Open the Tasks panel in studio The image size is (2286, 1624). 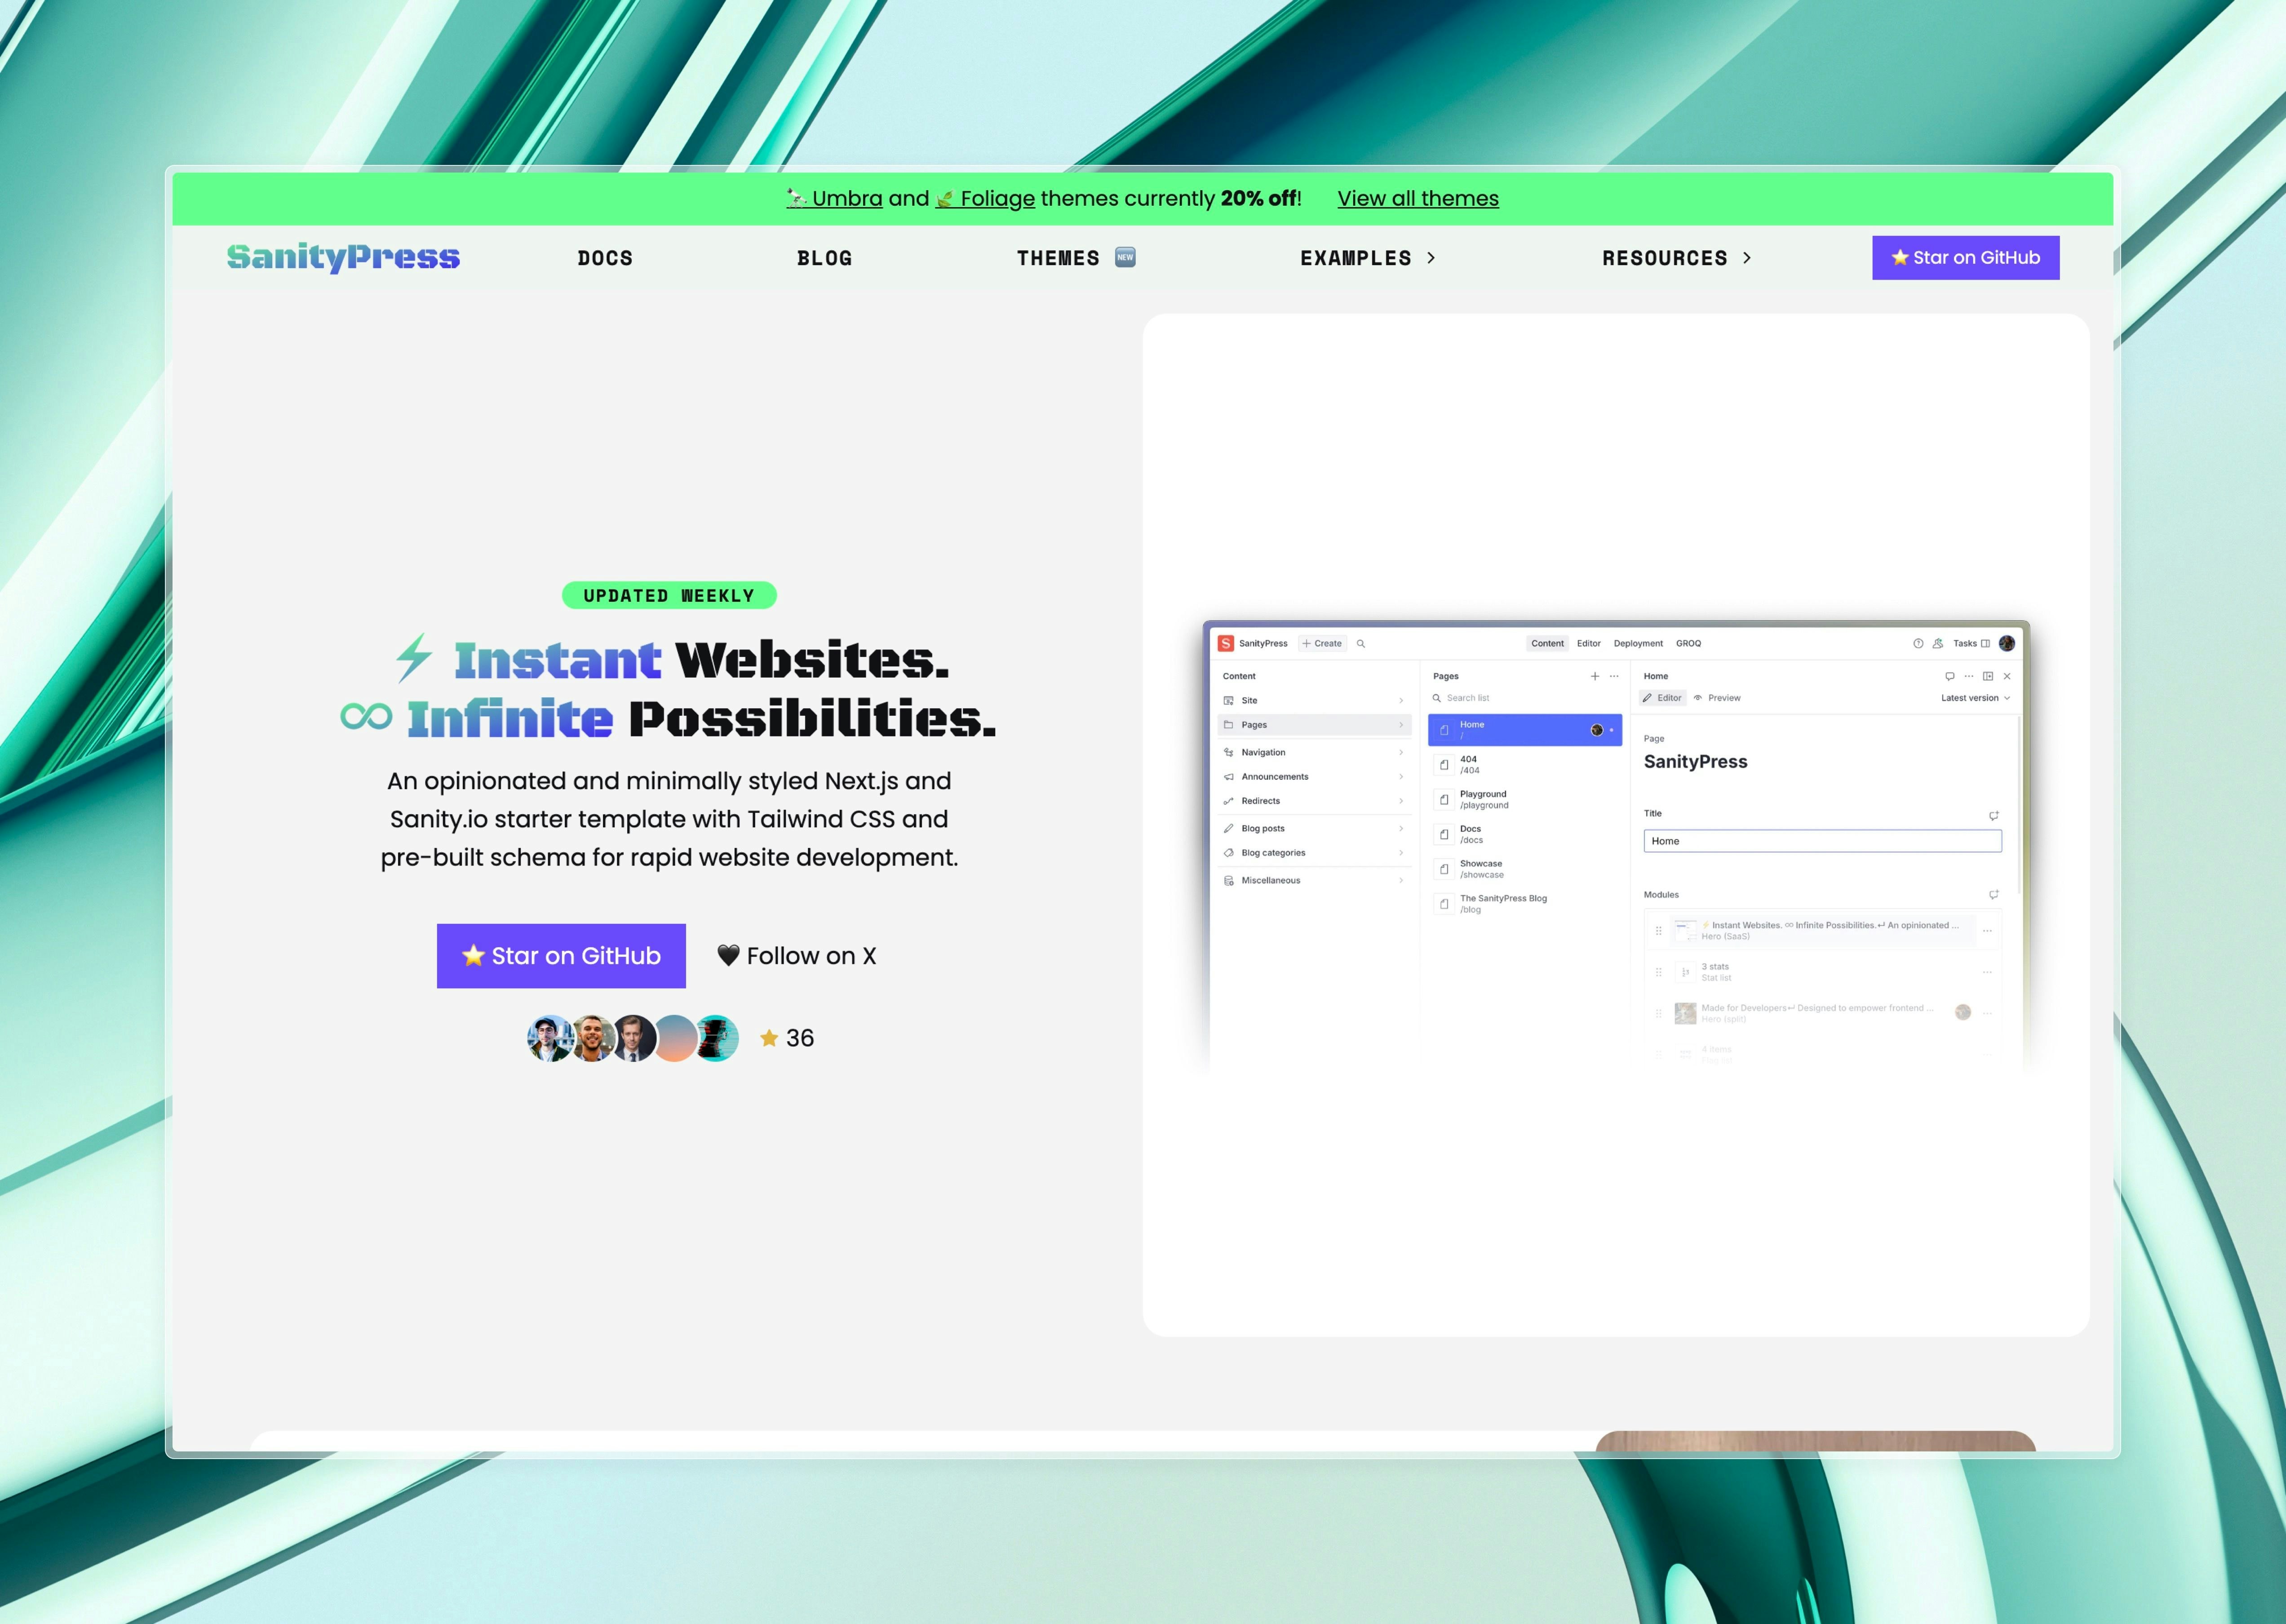[x=1971, y=643]
